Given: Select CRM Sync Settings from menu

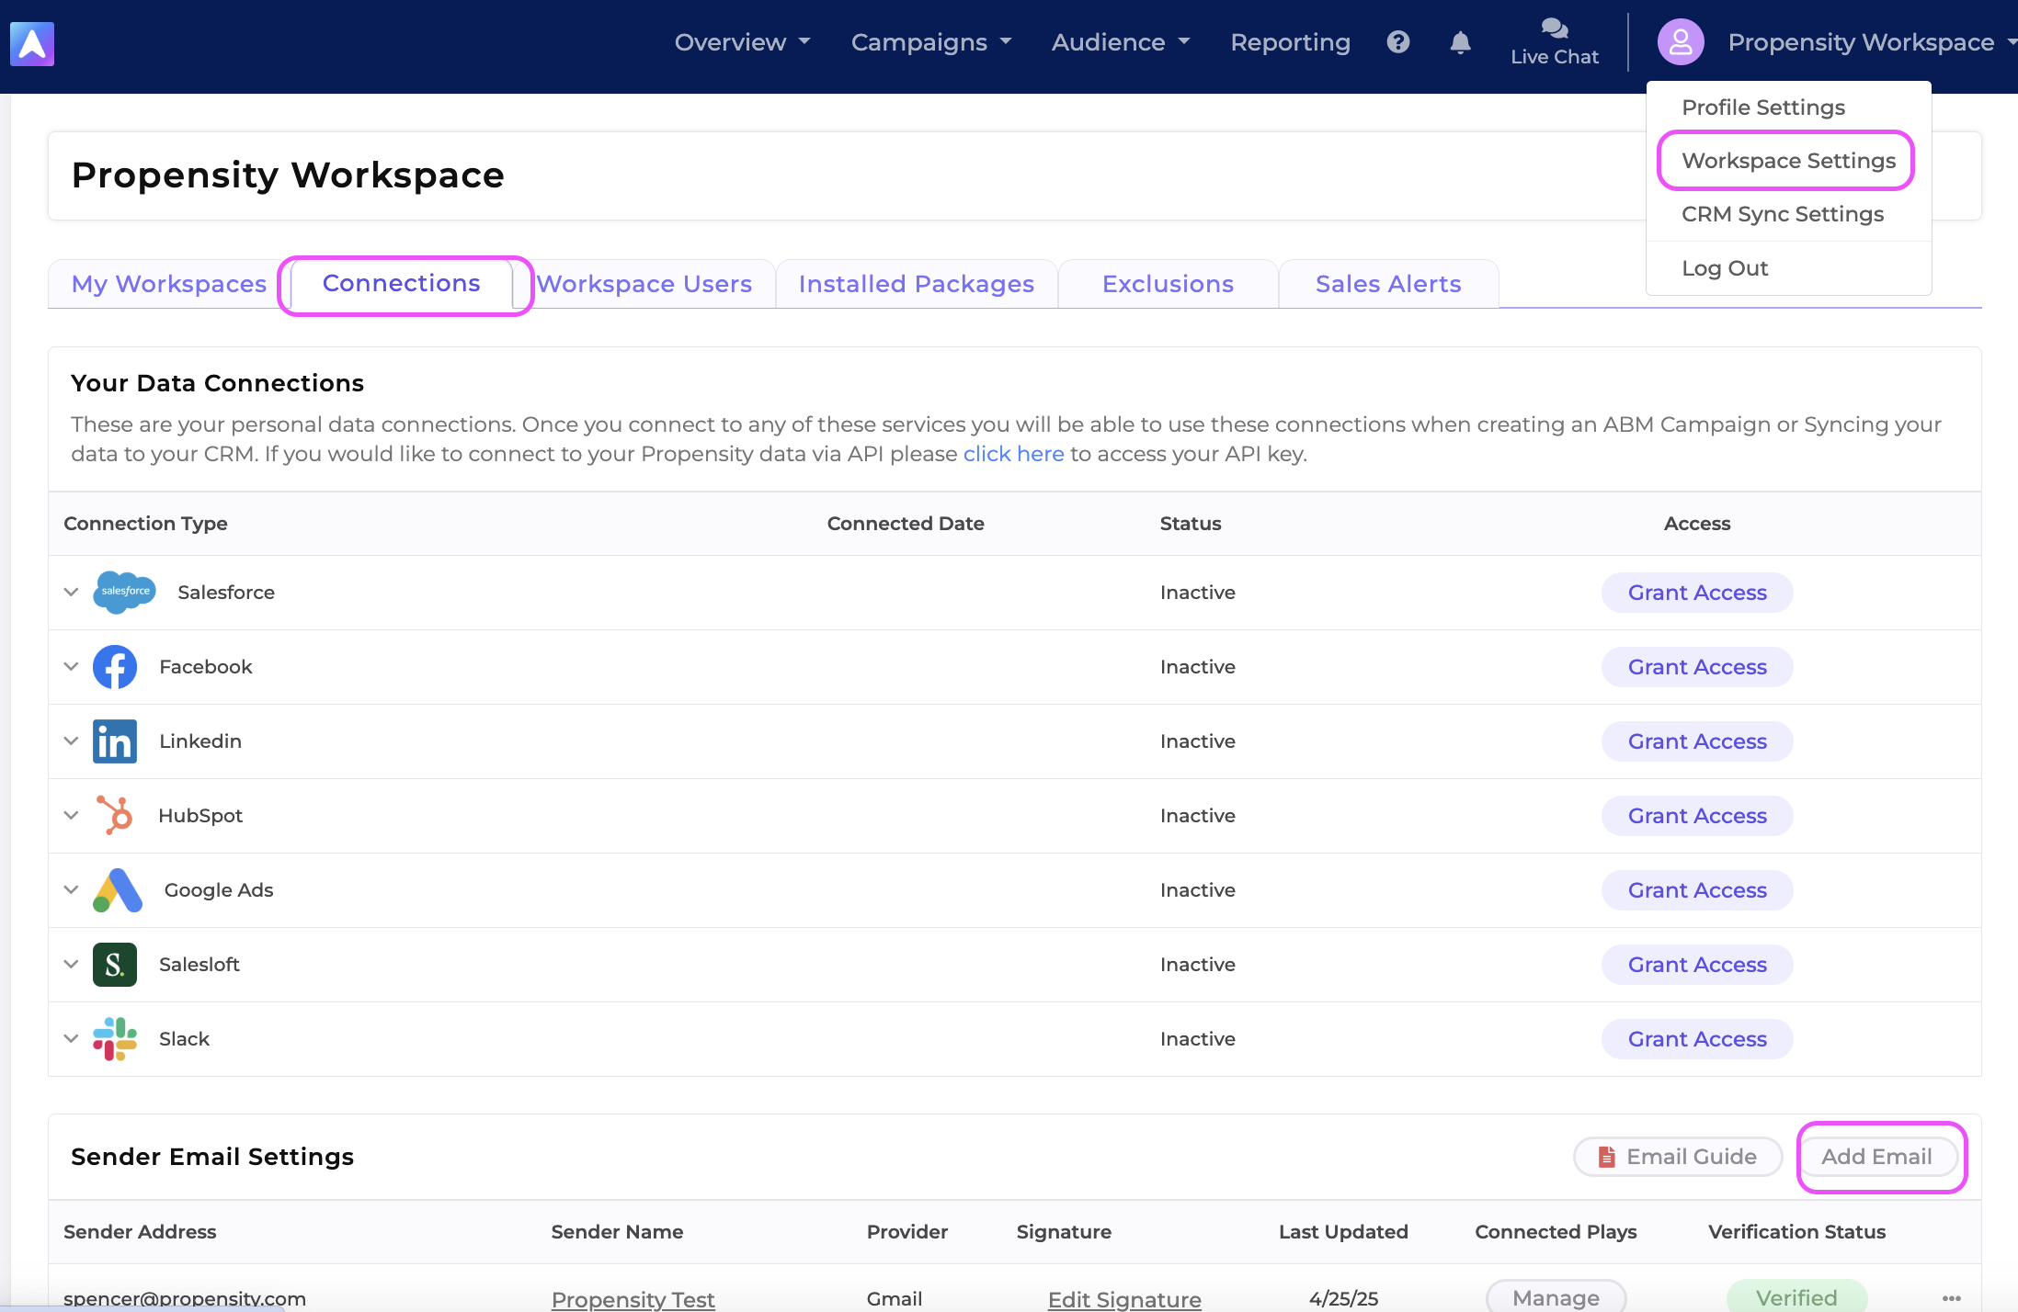Looking at the screenshot, I should coord(1782,214).
